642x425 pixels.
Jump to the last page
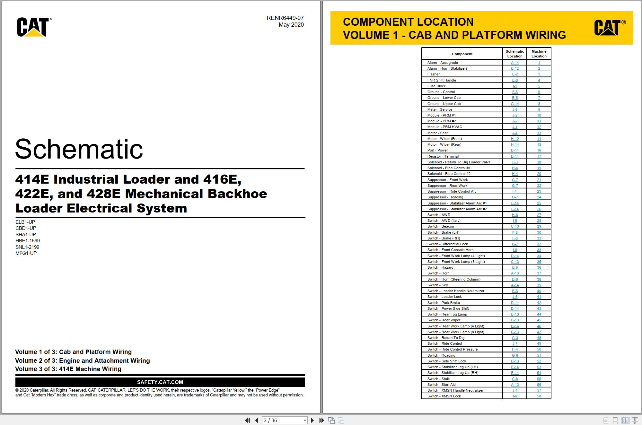[321, 420]
